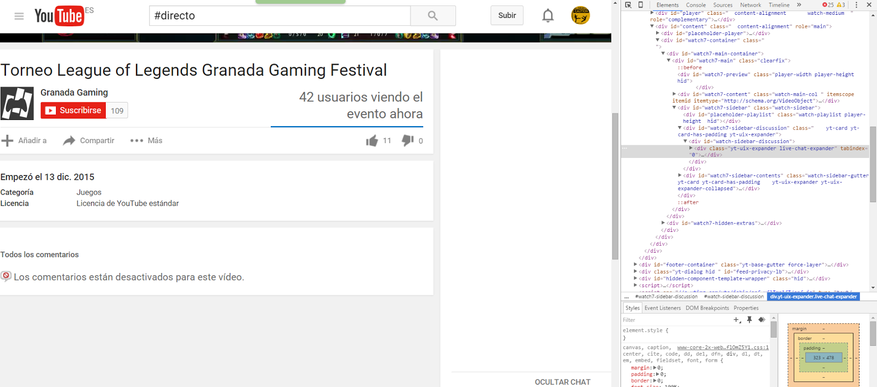Toggle element state pin icon
The image size is (877, 387).
(x=749, y=320)
